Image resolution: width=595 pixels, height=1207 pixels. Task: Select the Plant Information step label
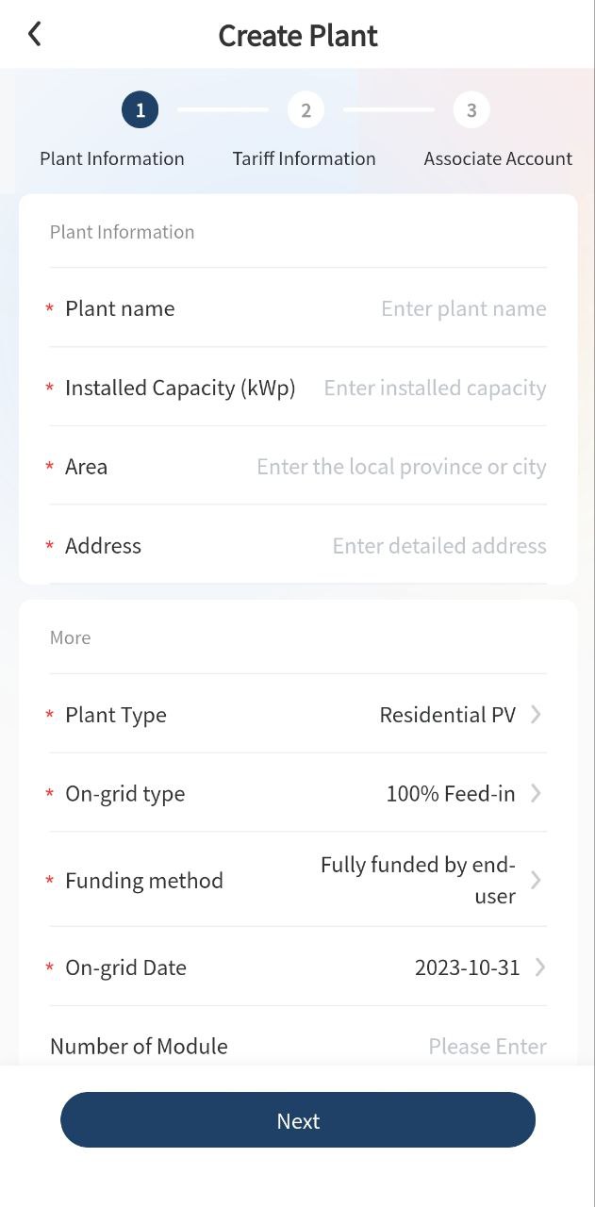point(112,158)
